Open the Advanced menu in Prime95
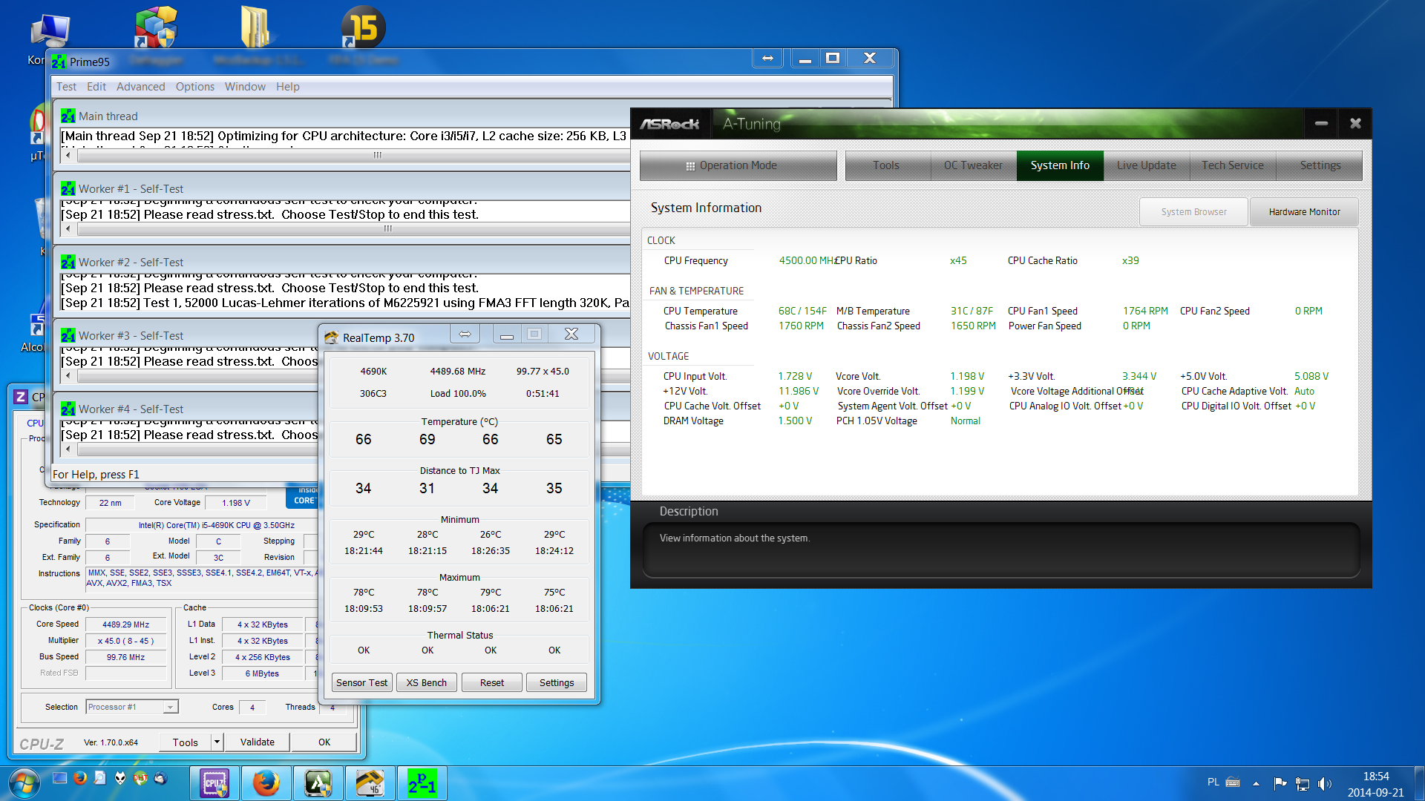The width and height of the screenshot is (1425, 801). click(140, 87)
